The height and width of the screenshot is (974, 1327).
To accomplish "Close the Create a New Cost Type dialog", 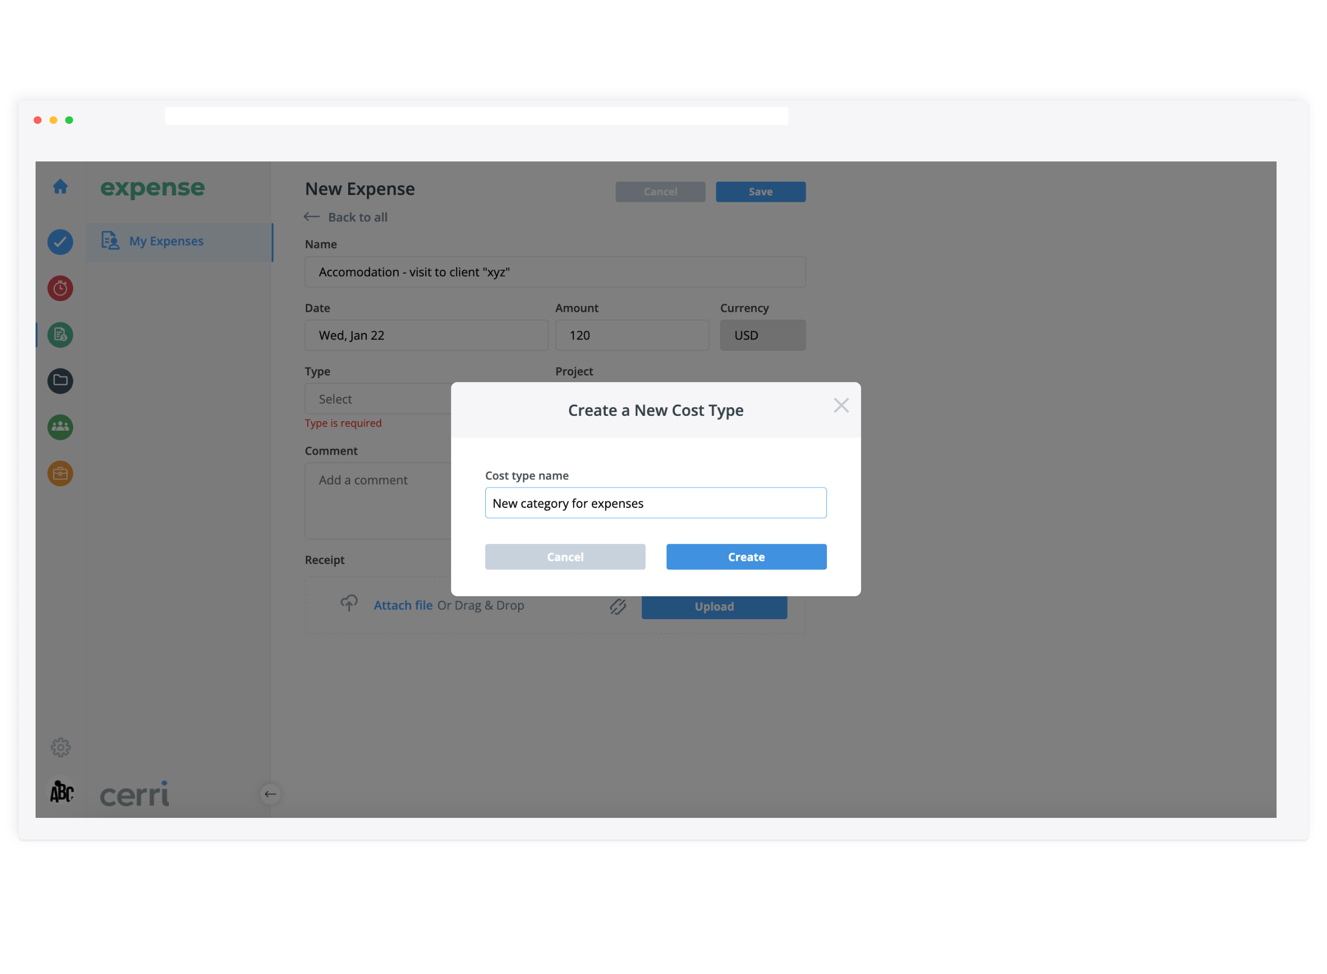I will point(841,406).
